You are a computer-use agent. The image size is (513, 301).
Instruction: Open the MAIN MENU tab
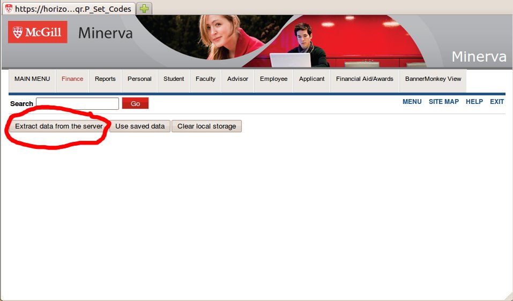(x=32, y=81)
